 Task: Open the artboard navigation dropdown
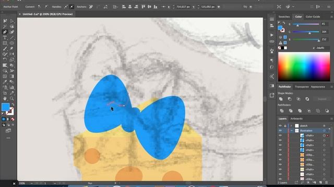click(x=55, y=183)
